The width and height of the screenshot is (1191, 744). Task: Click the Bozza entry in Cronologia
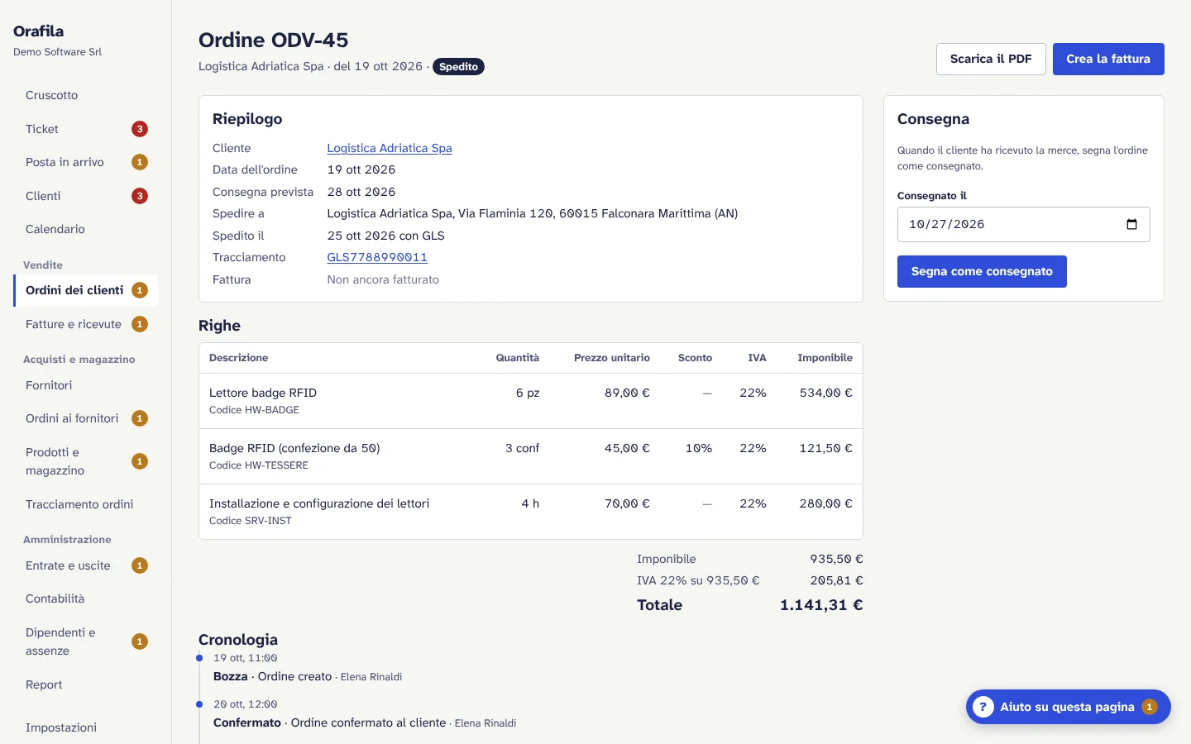(x=308, y=676)
